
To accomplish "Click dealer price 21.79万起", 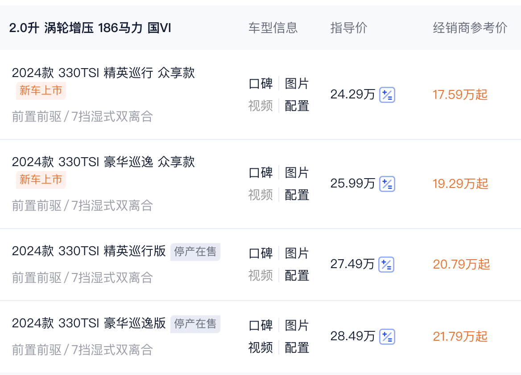I will [x=460, y=336].
